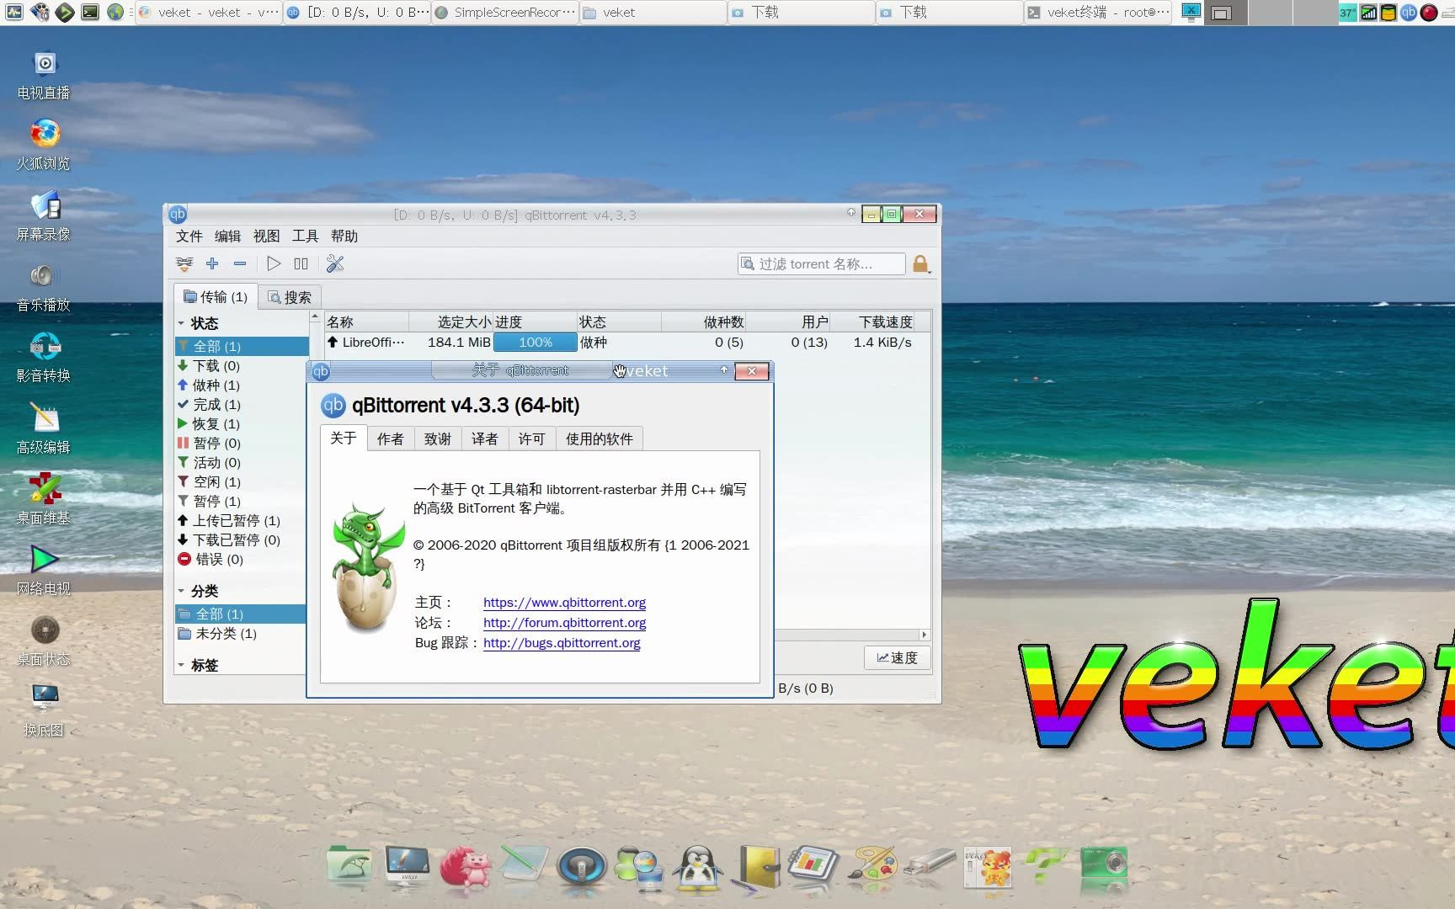Sort by 选定大小 column header
This screenshot has width=1455, height=909.
click(x=451, y=322)
